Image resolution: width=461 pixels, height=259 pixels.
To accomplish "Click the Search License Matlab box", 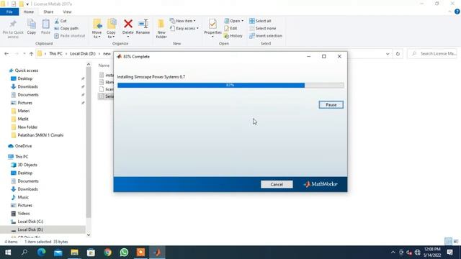I will (432, 54).
